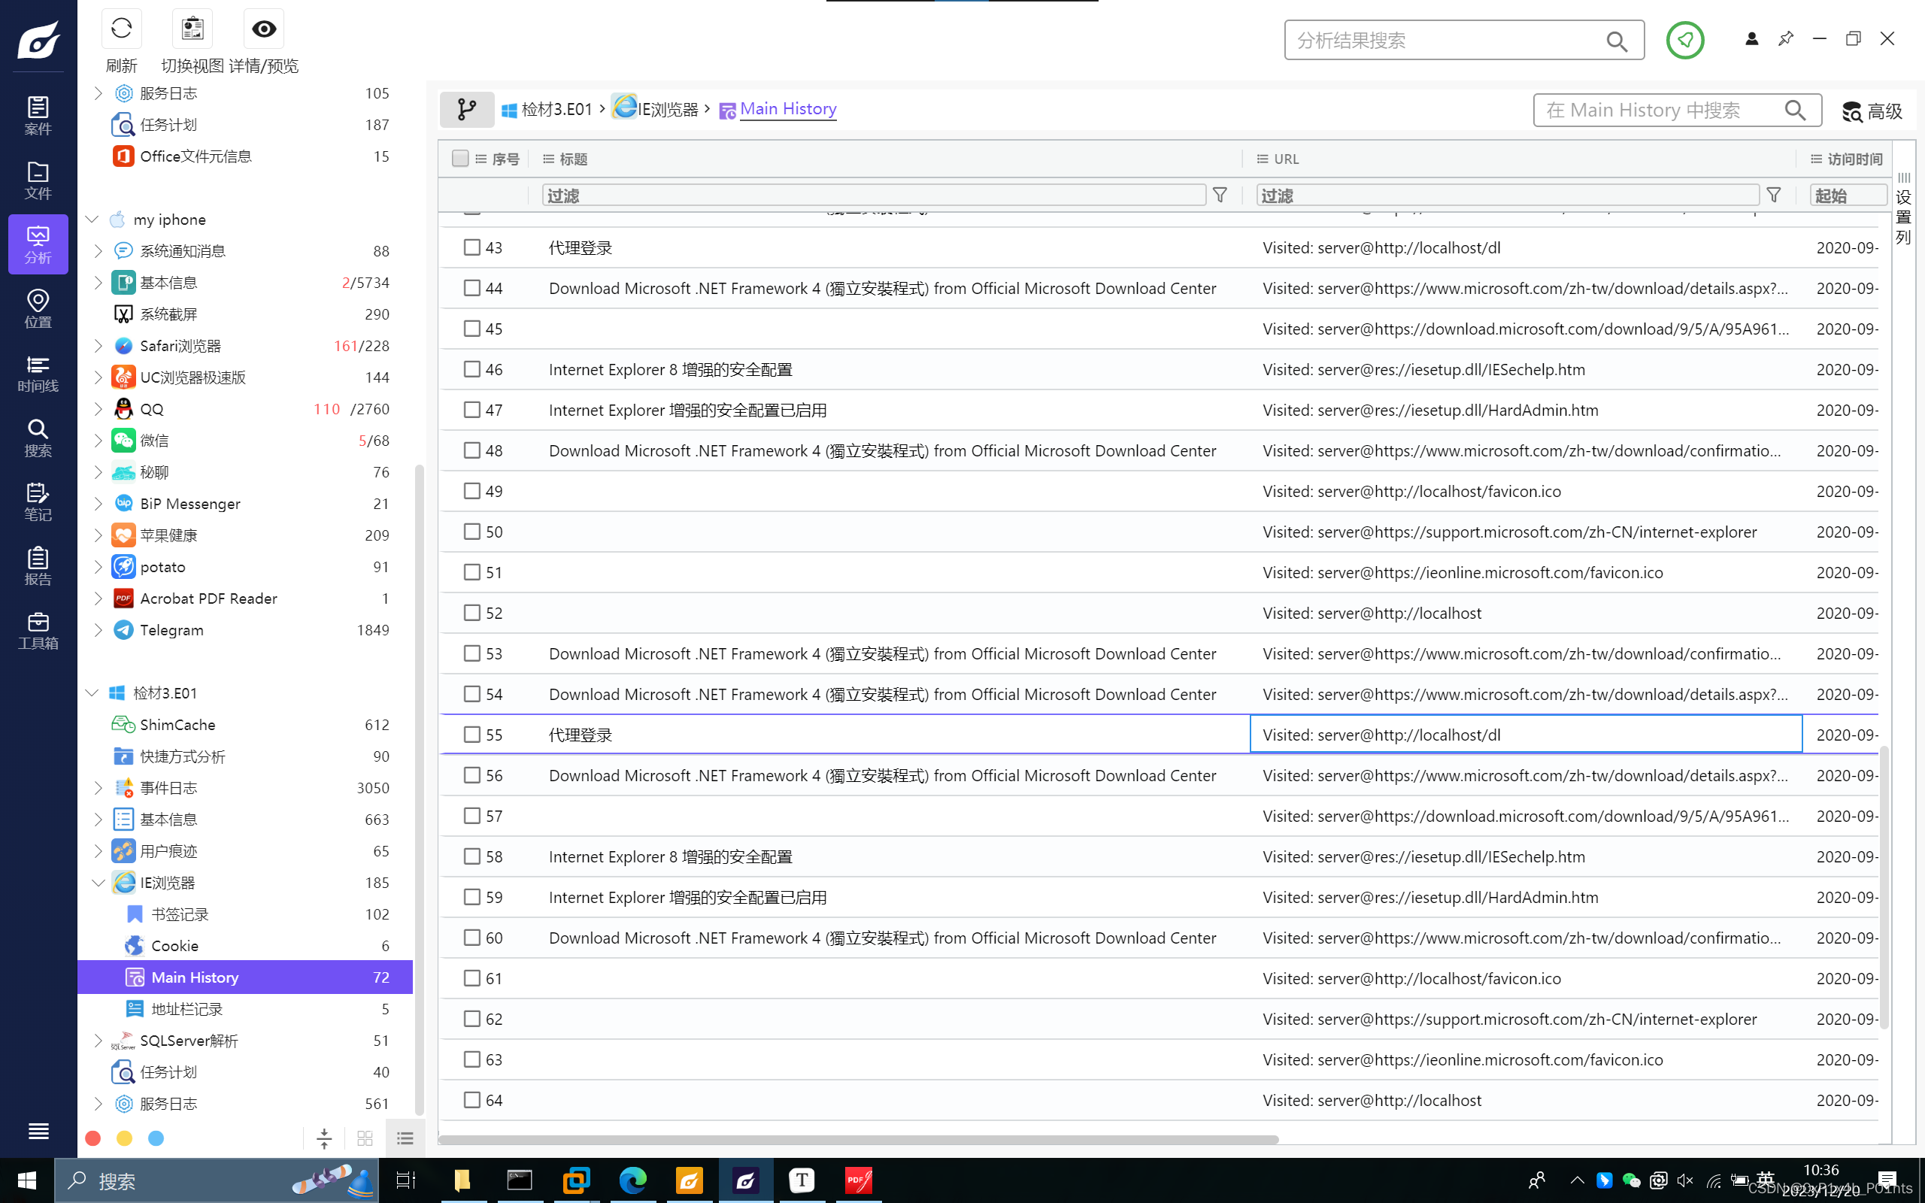Image resolution: width=1925 pixels, height=1203 pixels.
Task: Click the hamburger menu at sidebar bottom
Action: click(38, 1131)
